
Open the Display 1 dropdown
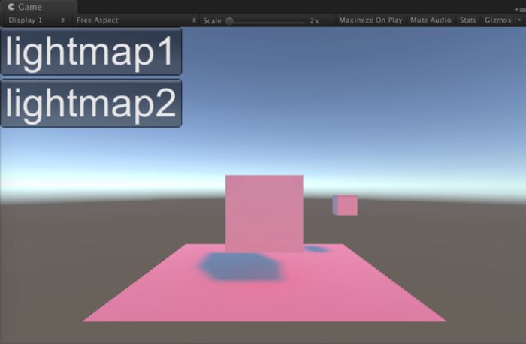(36, 20)
